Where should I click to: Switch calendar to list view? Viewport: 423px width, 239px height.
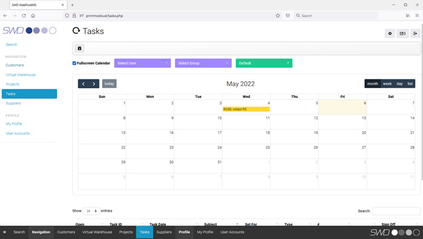410,83
